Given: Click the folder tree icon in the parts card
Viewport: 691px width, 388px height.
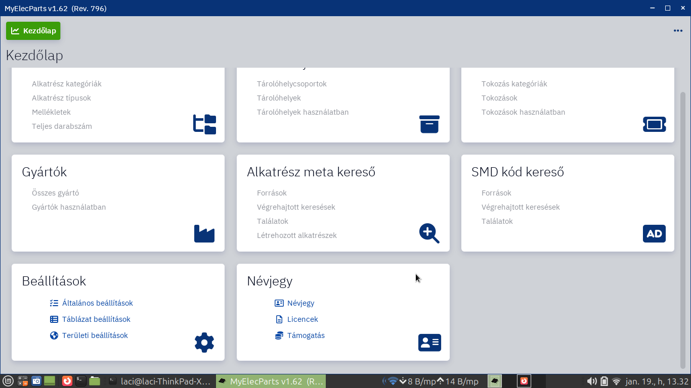Looking at the screenshot, I should point(204,124).
